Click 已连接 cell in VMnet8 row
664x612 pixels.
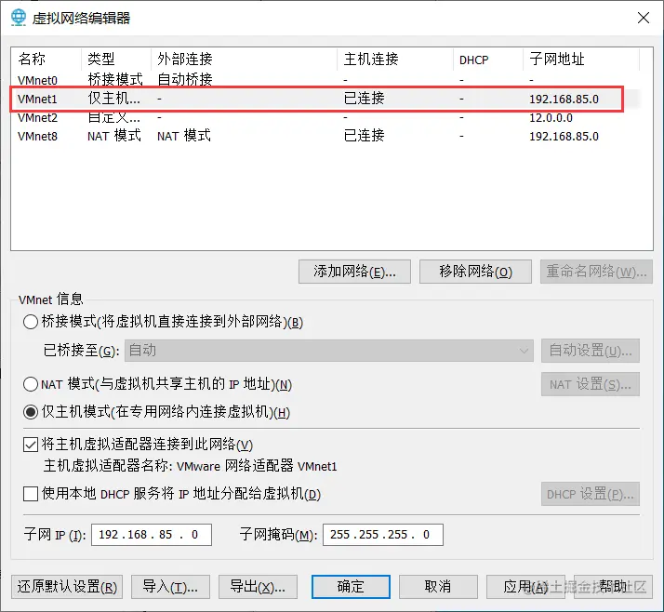coord(365,136)
